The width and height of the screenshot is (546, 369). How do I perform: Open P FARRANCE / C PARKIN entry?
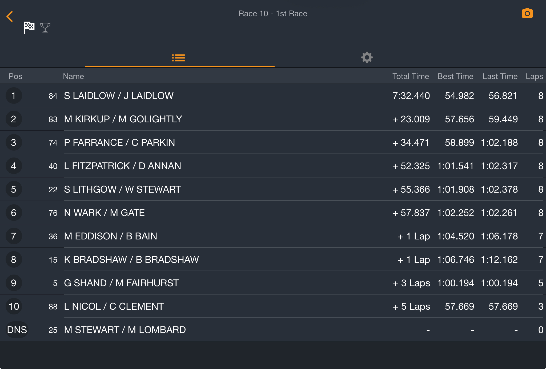(x=273, y=143)
